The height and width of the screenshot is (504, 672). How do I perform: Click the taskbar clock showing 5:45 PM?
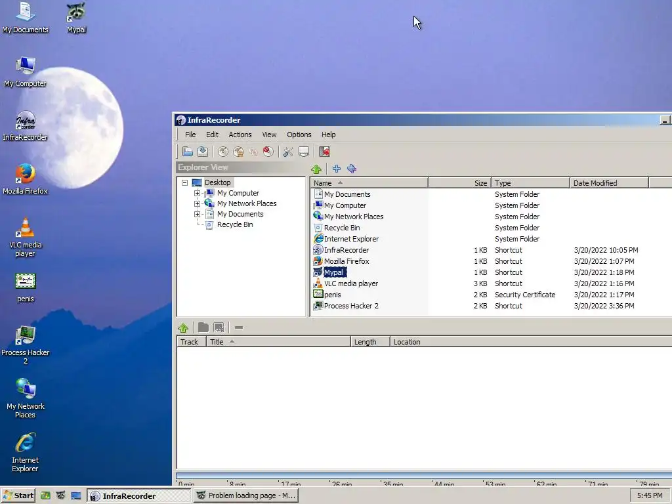tap(650, 495)
